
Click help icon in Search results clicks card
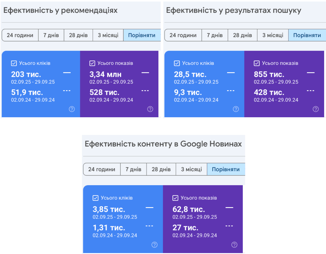[x=236, y=109]
